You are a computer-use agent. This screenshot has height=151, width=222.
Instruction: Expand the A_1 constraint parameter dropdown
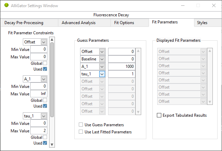click(44, 79)
